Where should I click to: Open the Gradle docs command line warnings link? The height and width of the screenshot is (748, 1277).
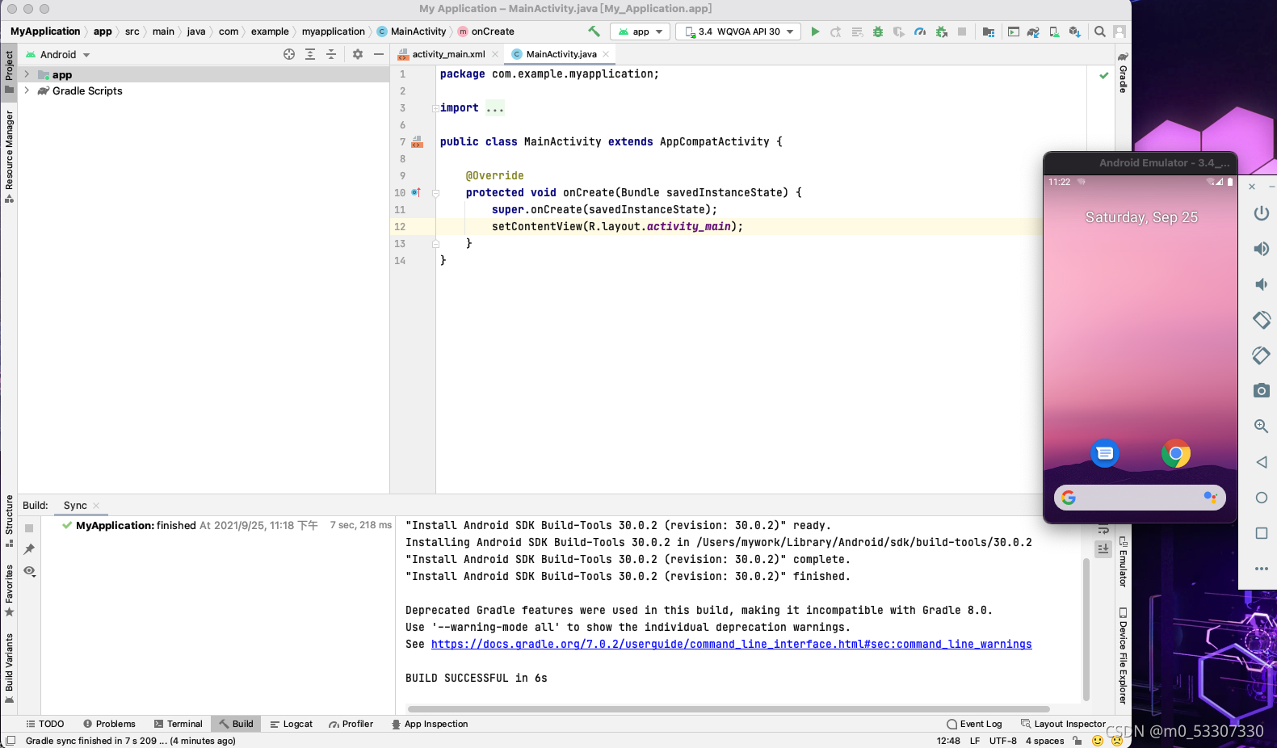(x=731, y=644)
